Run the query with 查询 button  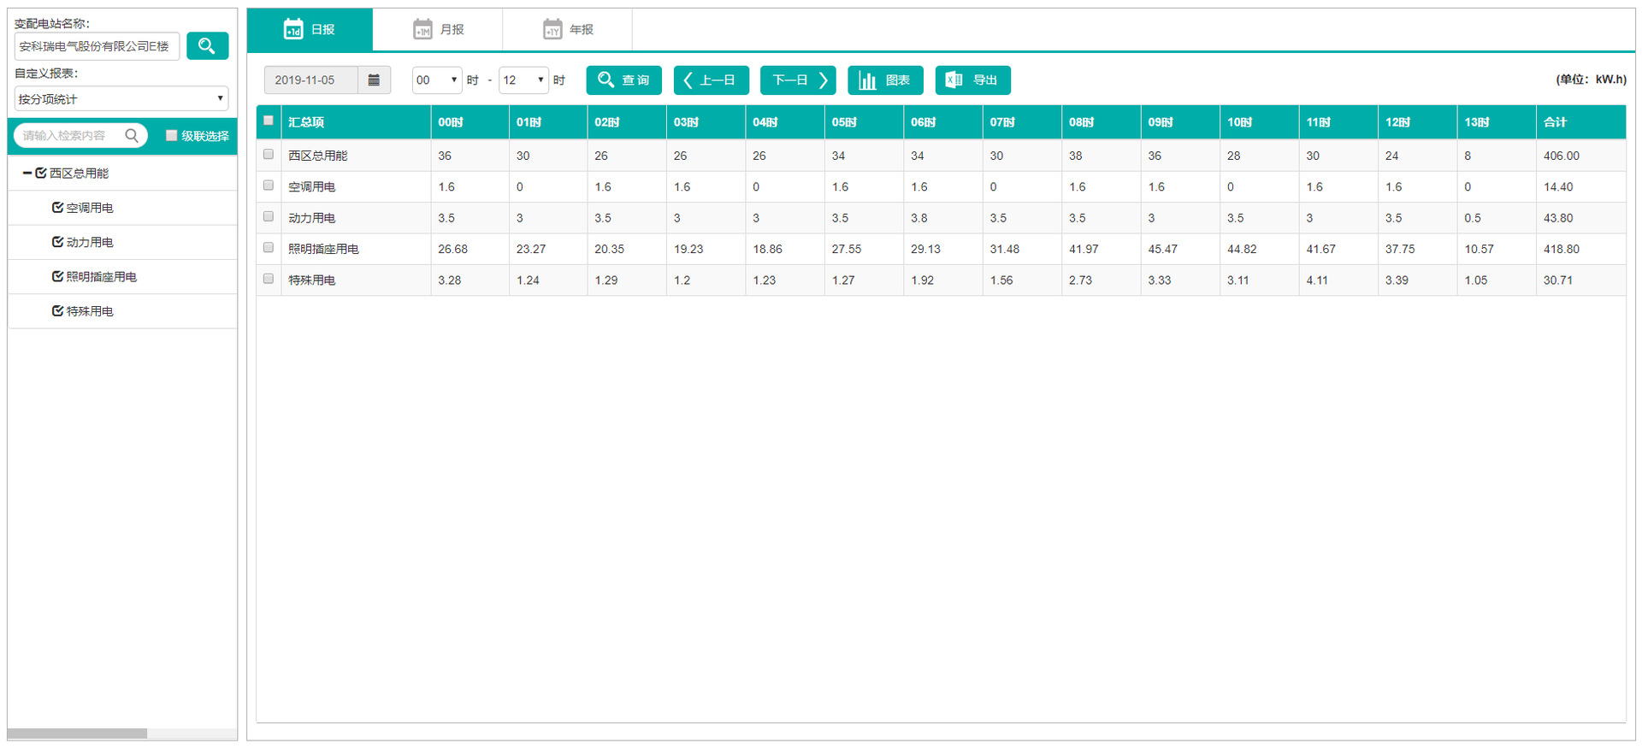(x=623, y=80)
